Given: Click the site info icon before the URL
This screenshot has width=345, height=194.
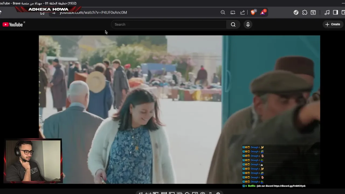Looking at the screenshot, I should [54, 13].
